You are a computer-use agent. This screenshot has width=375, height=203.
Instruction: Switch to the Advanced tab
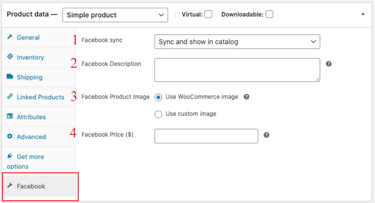point(39,137)
